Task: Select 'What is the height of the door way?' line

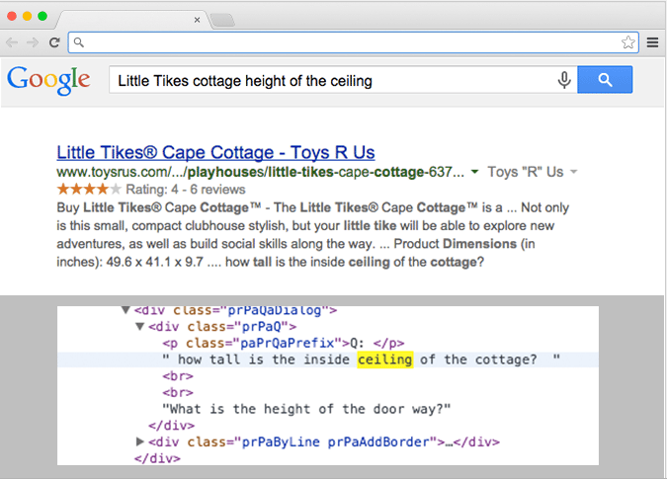Action: point(306,409)
